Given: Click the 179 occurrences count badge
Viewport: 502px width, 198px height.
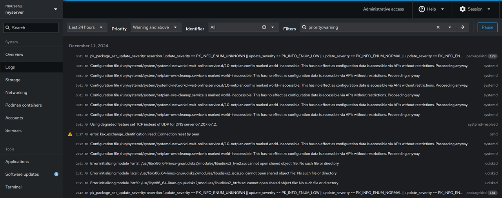Looking at the screenshot, I should coord(493,56).
